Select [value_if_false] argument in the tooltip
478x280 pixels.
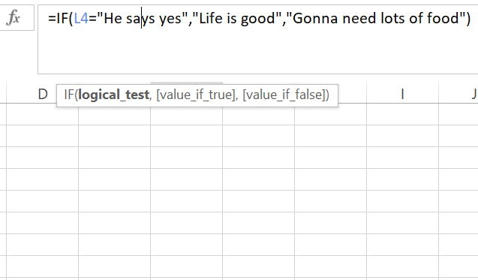point(284,95)
